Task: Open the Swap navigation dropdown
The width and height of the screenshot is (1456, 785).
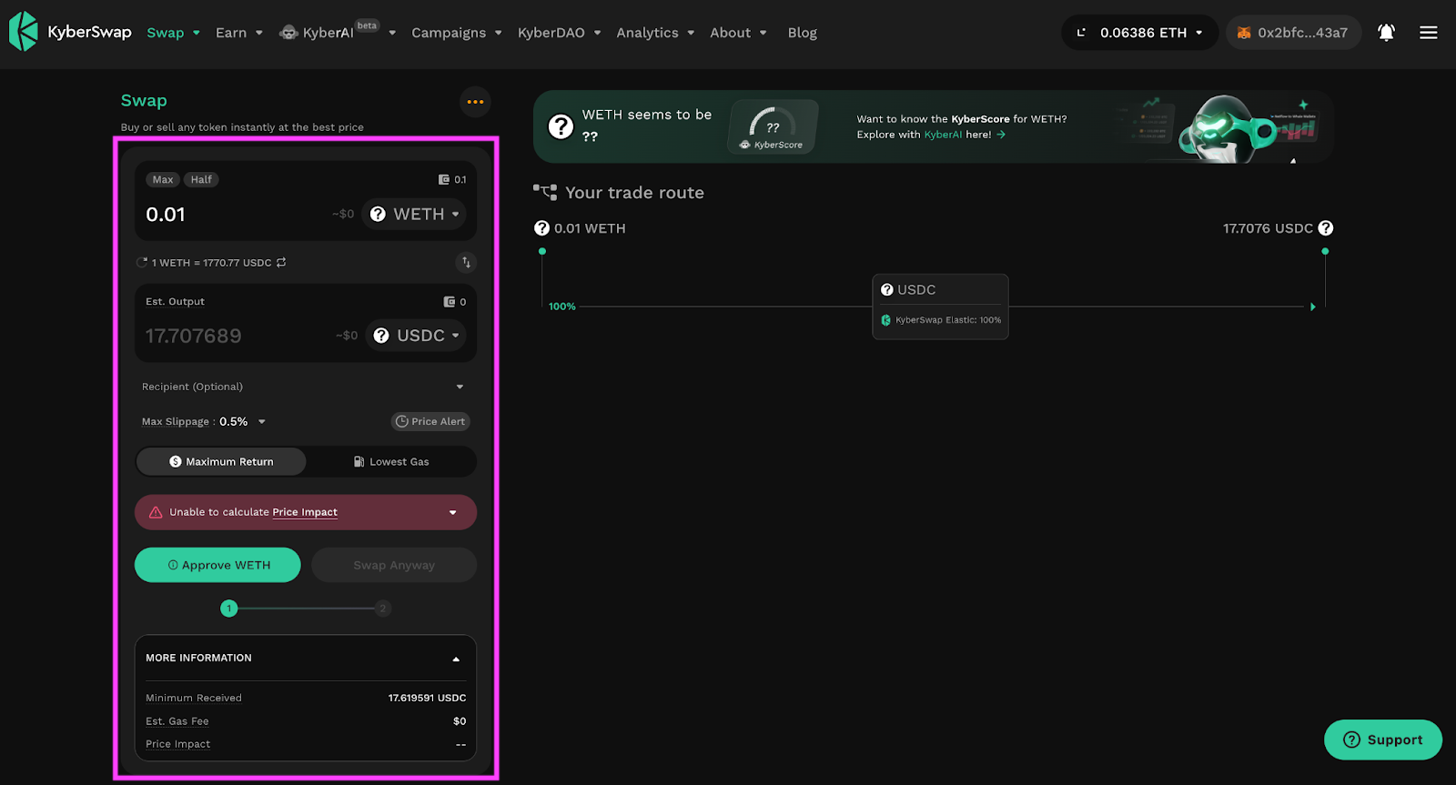Action: pyautogui.click(x=173, y=33)
